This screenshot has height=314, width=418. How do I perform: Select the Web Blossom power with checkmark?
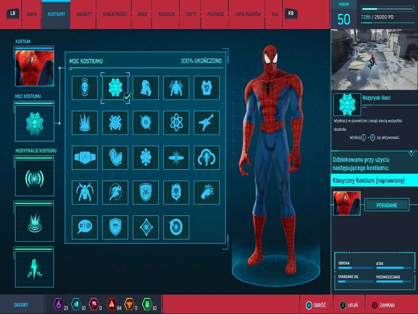click(x=115, y=88)
